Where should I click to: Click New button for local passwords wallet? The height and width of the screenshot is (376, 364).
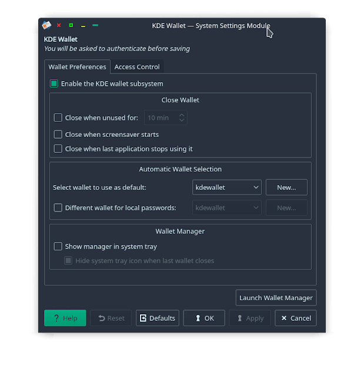(286, 207)
